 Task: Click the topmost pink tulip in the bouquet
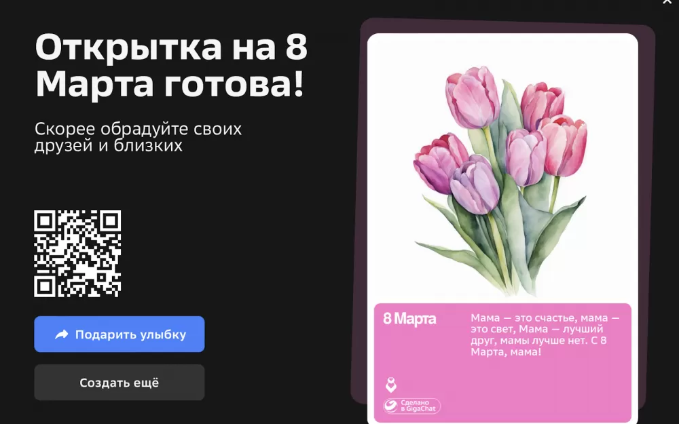coord(472,97)
